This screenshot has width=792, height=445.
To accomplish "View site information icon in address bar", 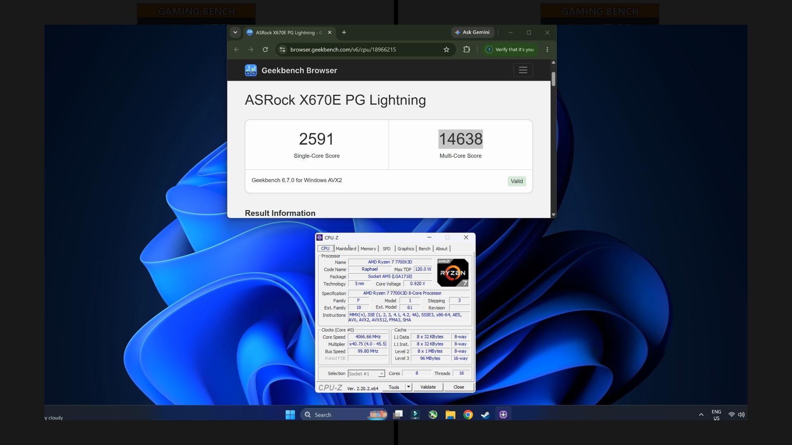I will click(283, 49).
